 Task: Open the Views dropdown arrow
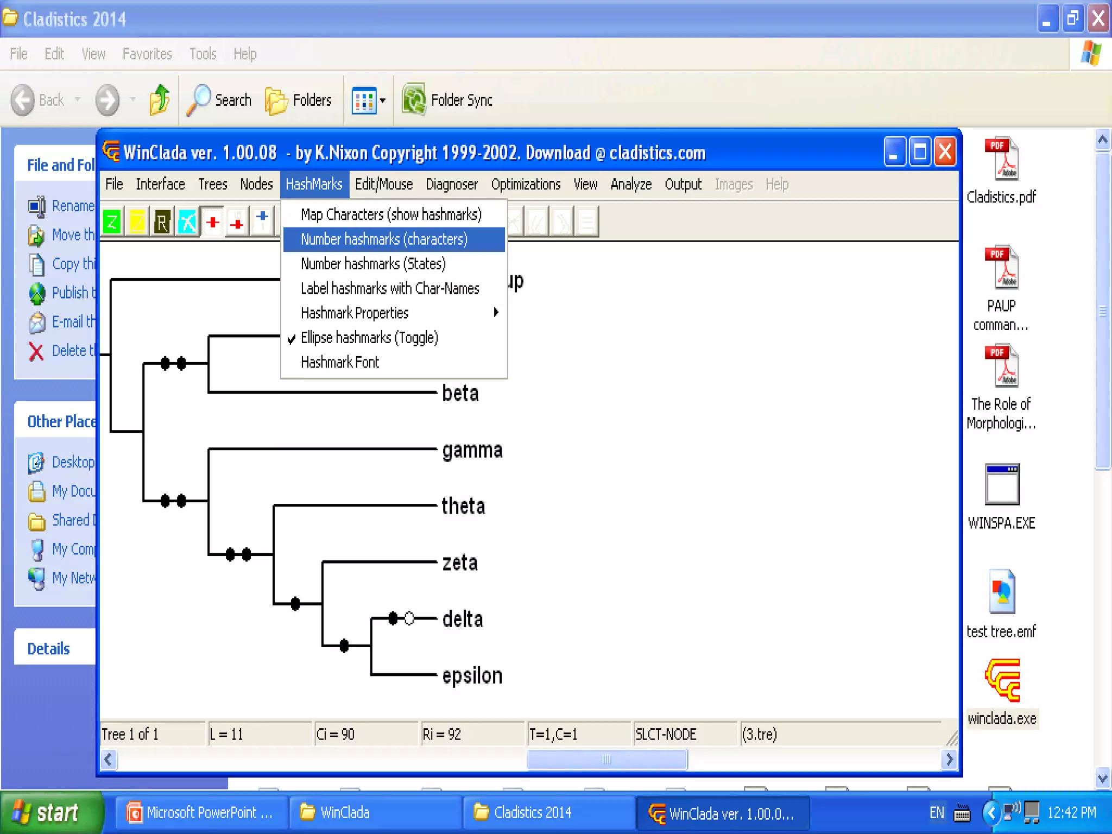pyautogui.click(x=383, y=100)
